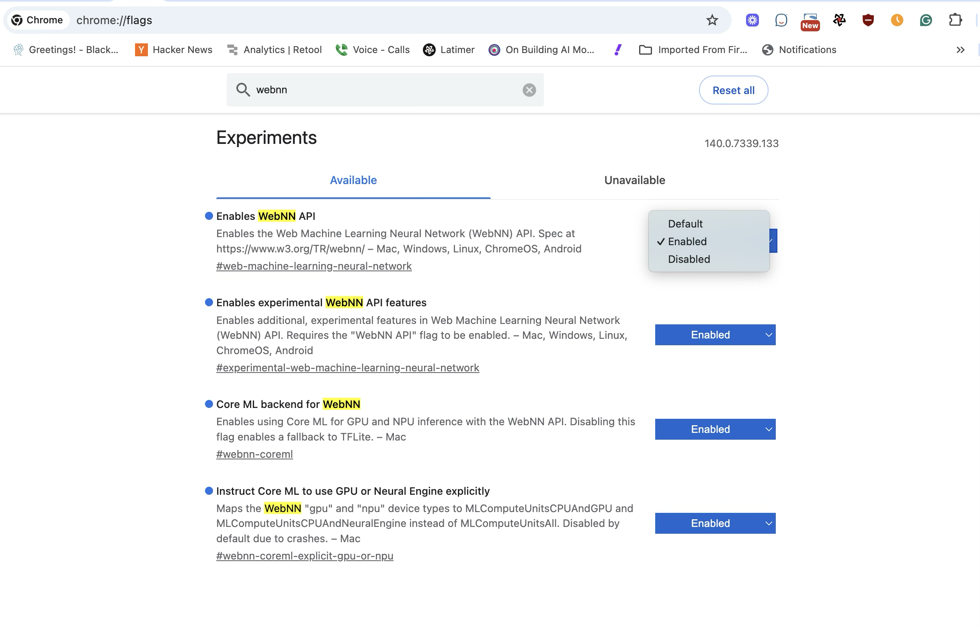Click the bookmark star icon
The height and width of the screenshot is (627, 980).
pyautogui.click(x=712, y=20)
